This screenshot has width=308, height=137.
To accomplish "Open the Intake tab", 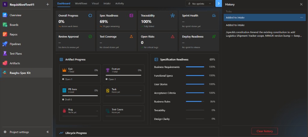I will point(107,4).
